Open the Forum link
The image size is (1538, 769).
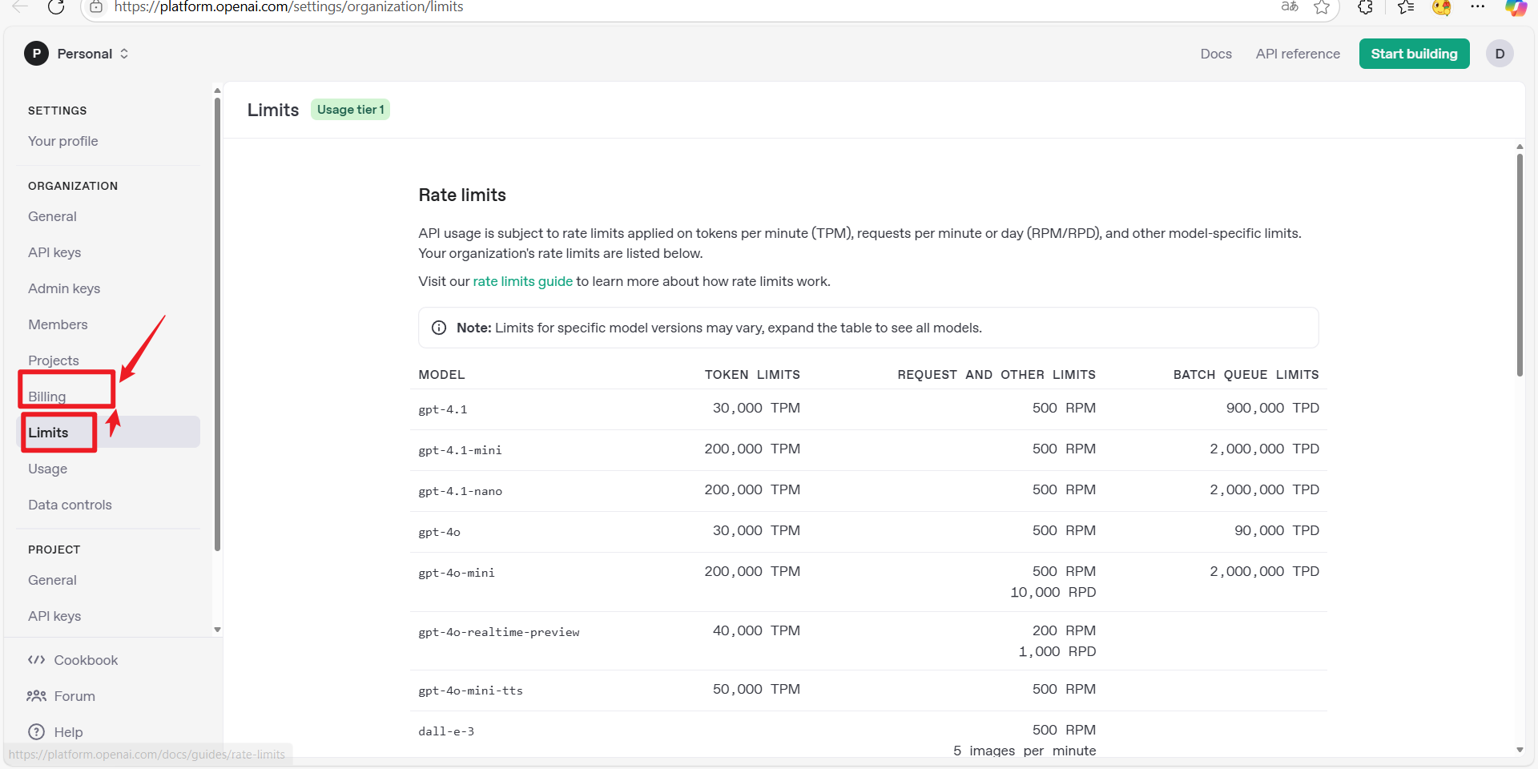(74, 696)
